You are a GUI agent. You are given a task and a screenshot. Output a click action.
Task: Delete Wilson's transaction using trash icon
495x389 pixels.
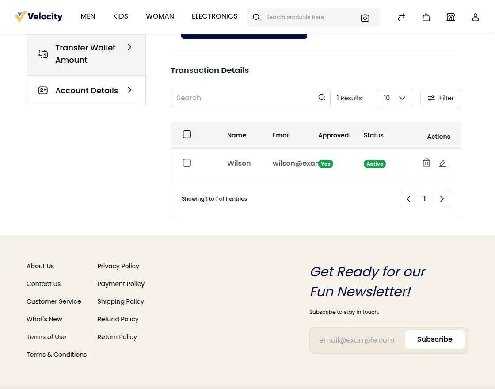tap(426, 163)
